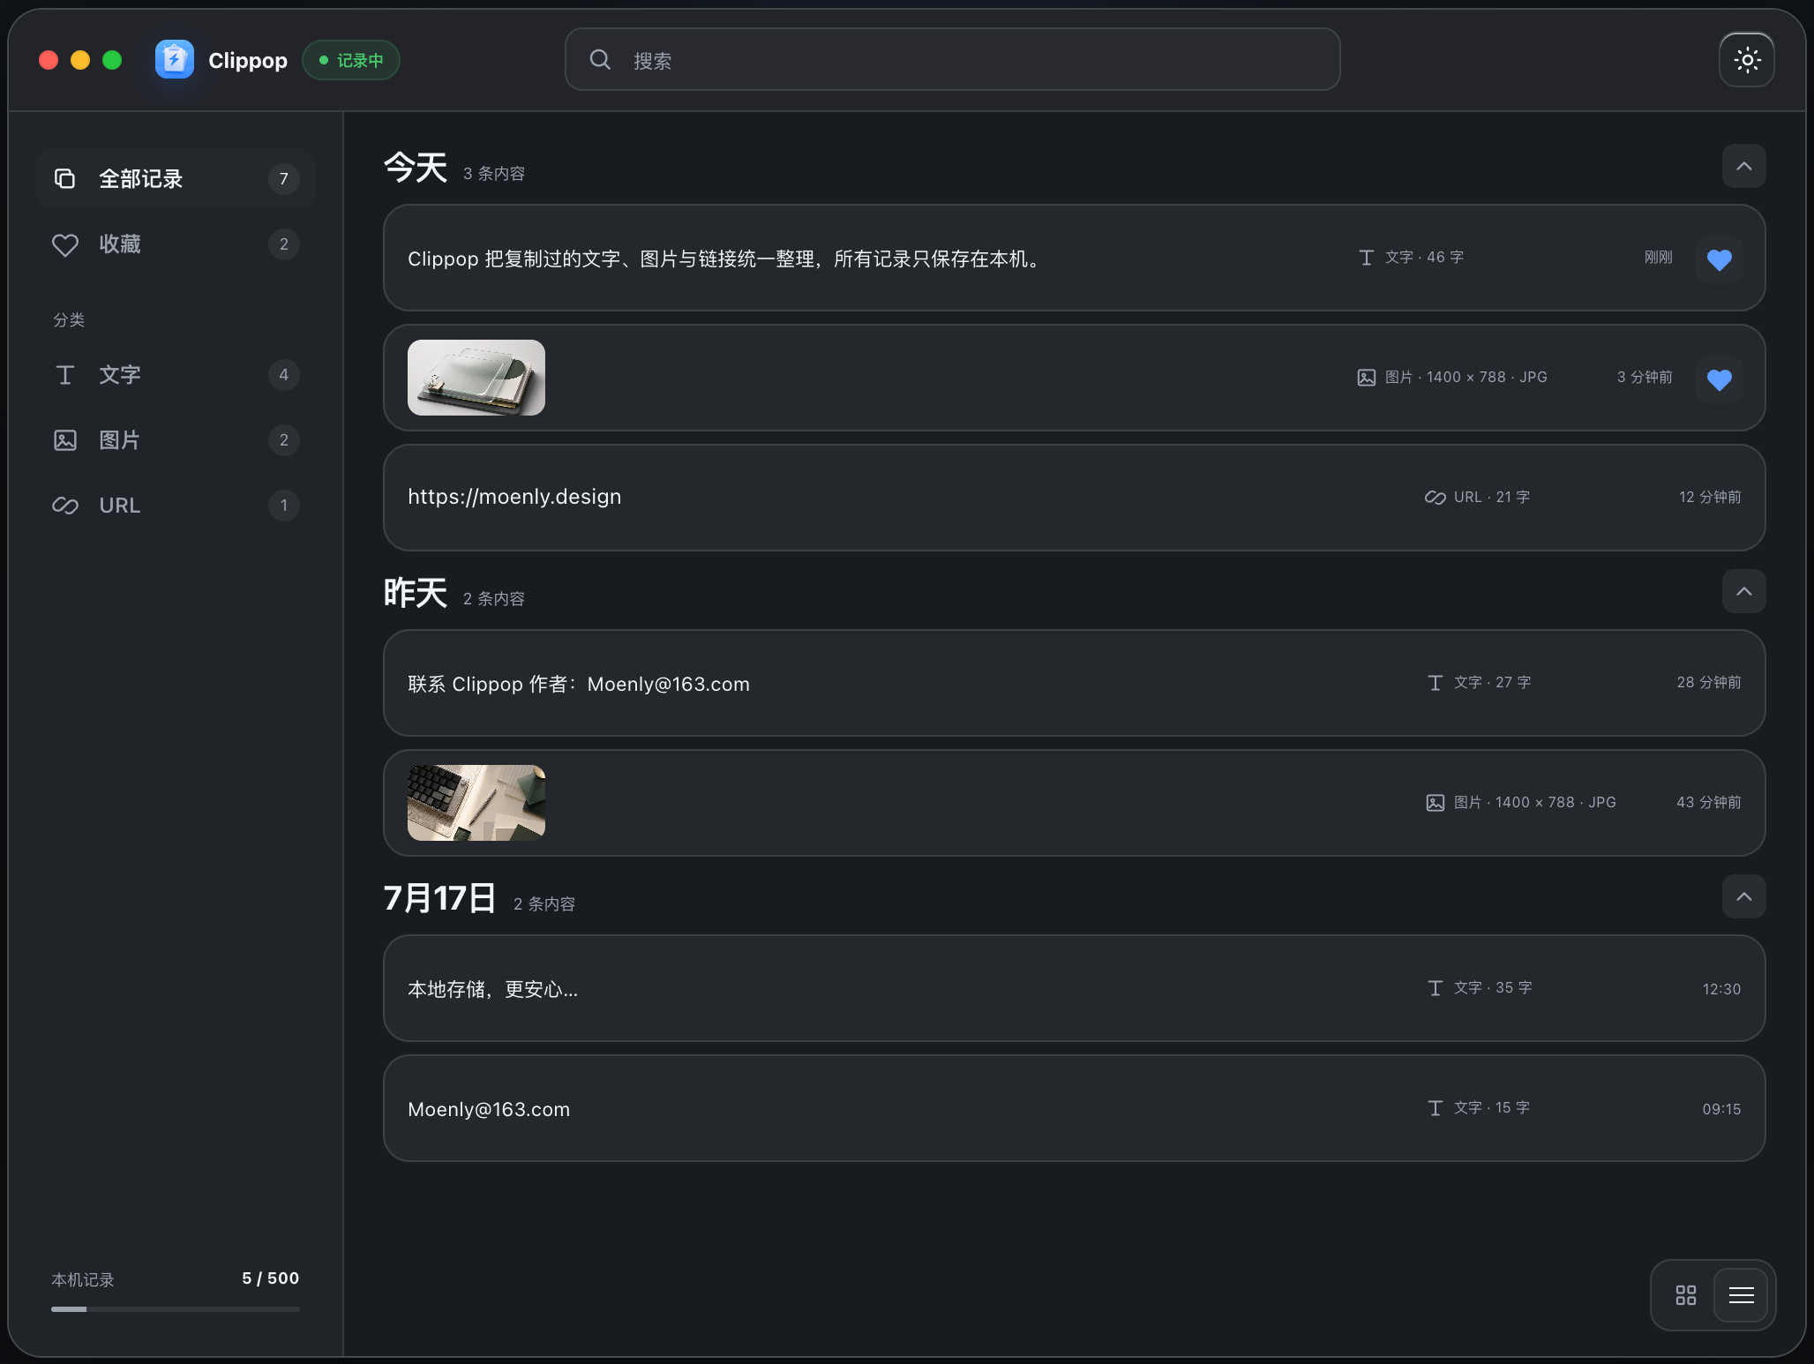
Task: Select the 联系 Clippop 作者 text entry
Action: tap(1075, 683)
